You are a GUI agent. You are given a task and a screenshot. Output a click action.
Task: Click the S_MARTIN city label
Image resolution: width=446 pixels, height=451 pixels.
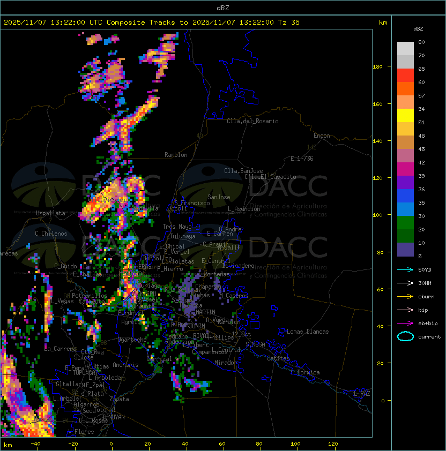pyautogui.click(x=203, y=312)
